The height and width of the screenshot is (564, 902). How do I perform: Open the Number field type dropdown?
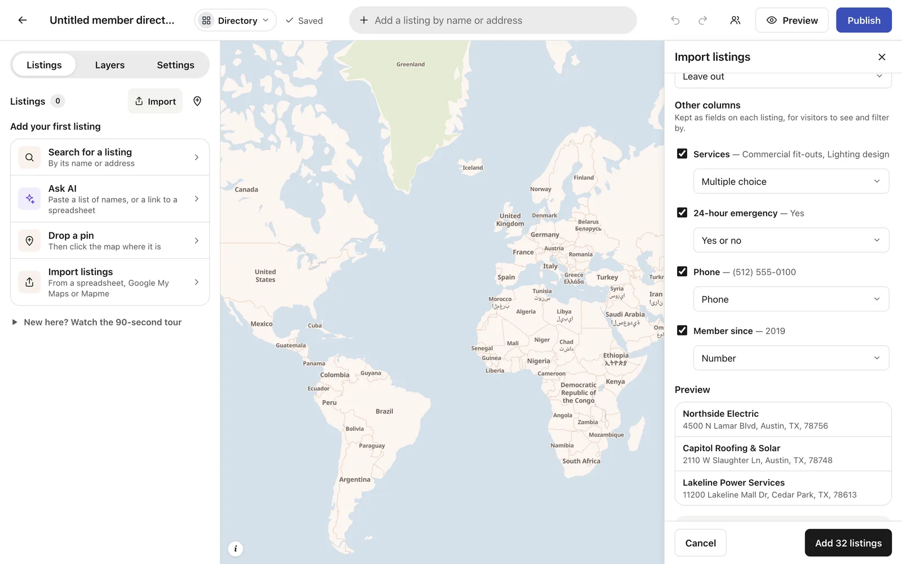(791, 358)
